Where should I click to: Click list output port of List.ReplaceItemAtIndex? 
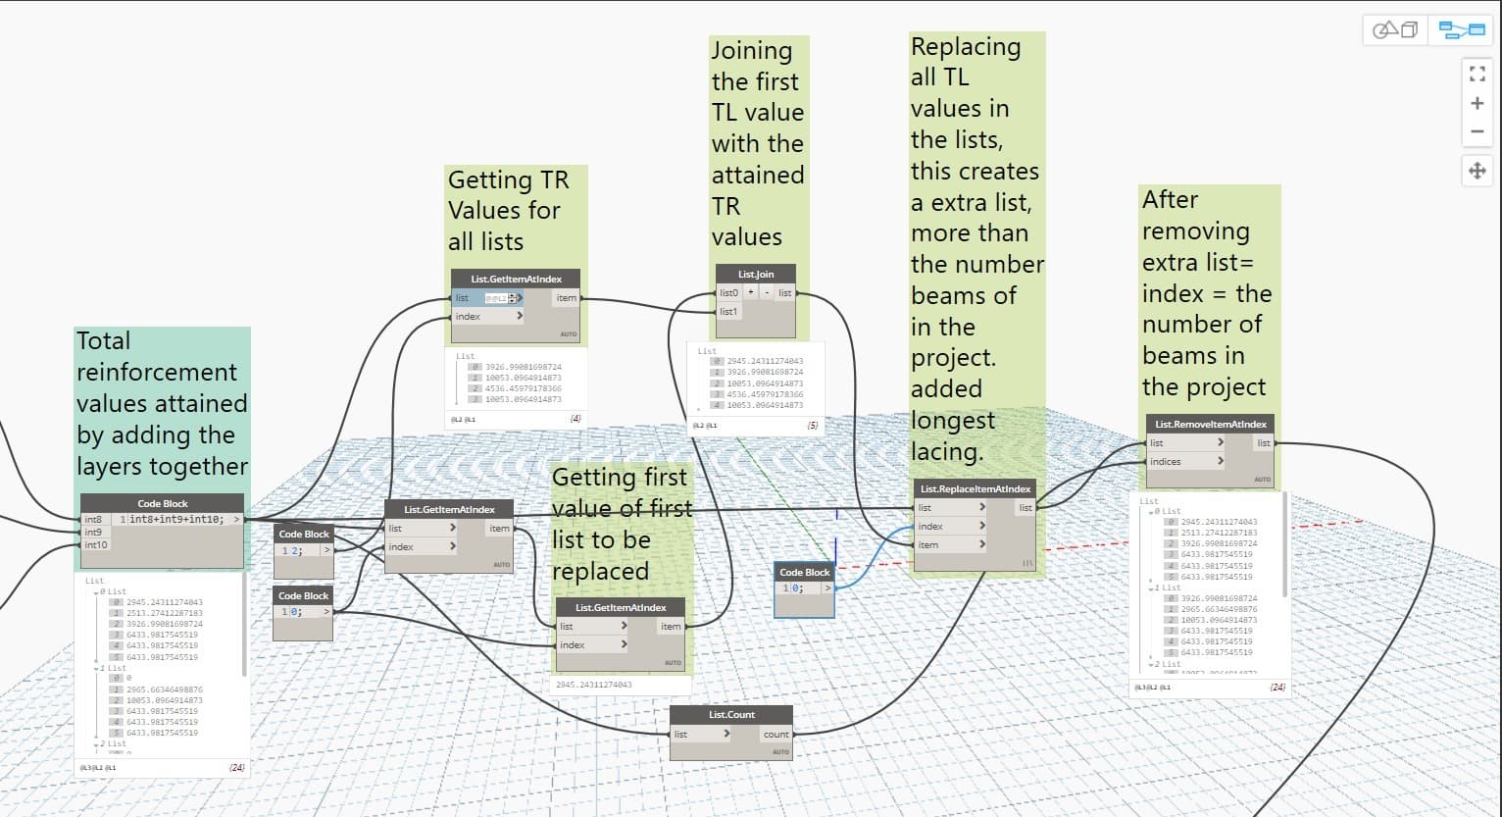tap(1026, 507)
